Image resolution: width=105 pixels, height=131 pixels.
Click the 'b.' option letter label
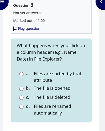coord(28,88)
